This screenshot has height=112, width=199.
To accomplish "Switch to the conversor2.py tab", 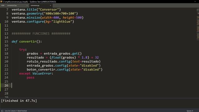I will (x=12, y=6).
